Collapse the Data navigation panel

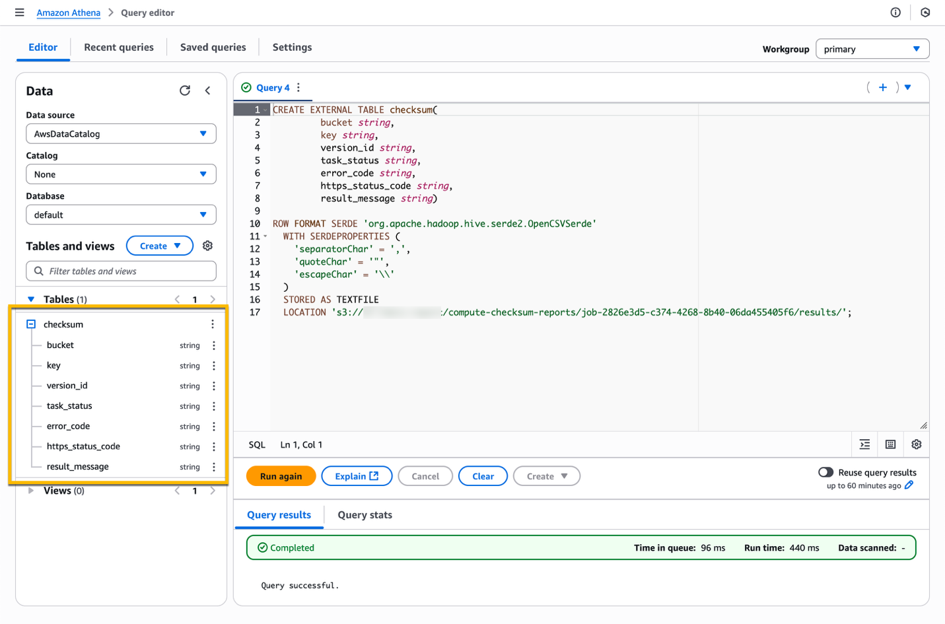coord(207,90)
